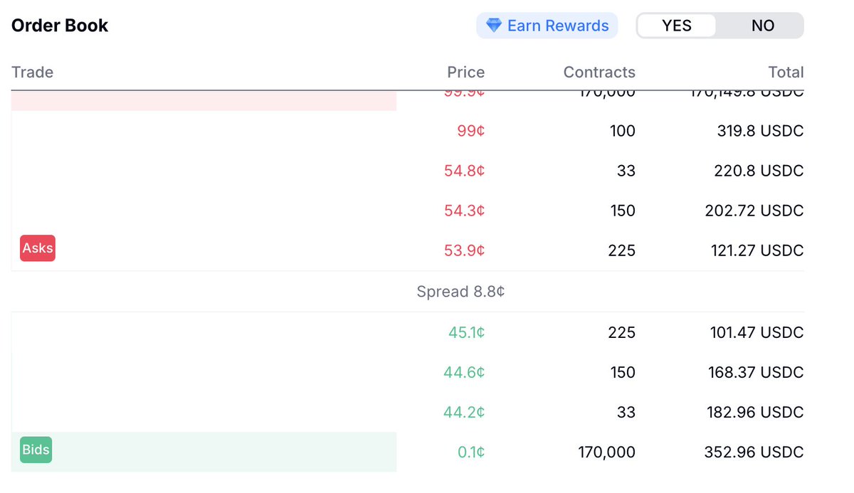This screenshot has height=493, width=854.
Task: Click 225 contracts in the 53.9¢ row
Action: pyautogui.click(x=622, y=250)
